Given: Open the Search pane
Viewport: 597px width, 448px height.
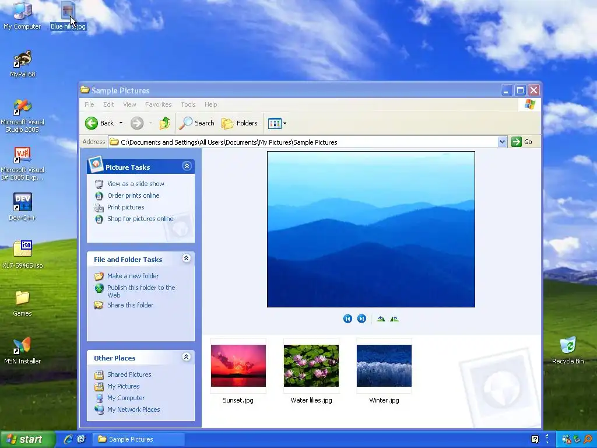Looking at the screenshot, I should [x=196, y=123].
